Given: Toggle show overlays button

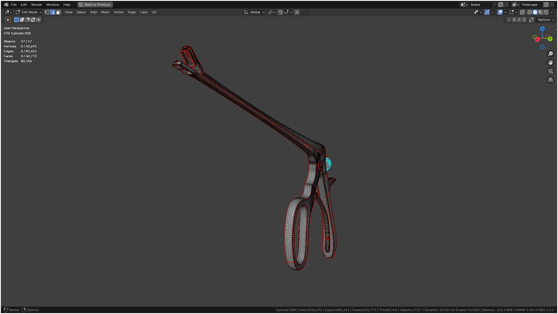Looking at the screenshot, I should (500, 12).
